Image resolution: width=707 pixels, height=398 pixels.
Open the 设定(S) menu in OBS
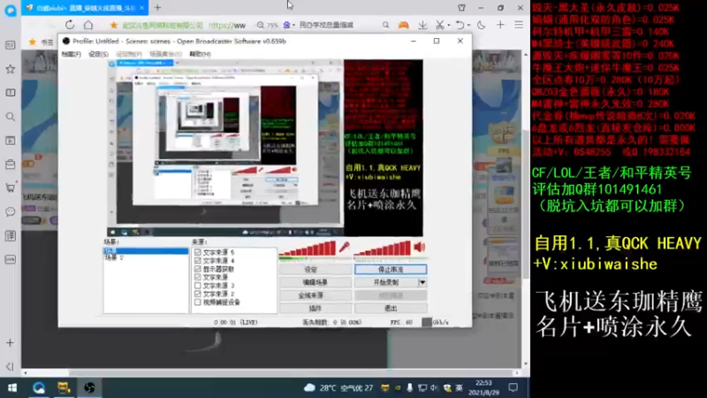click(x=98, y=54)
